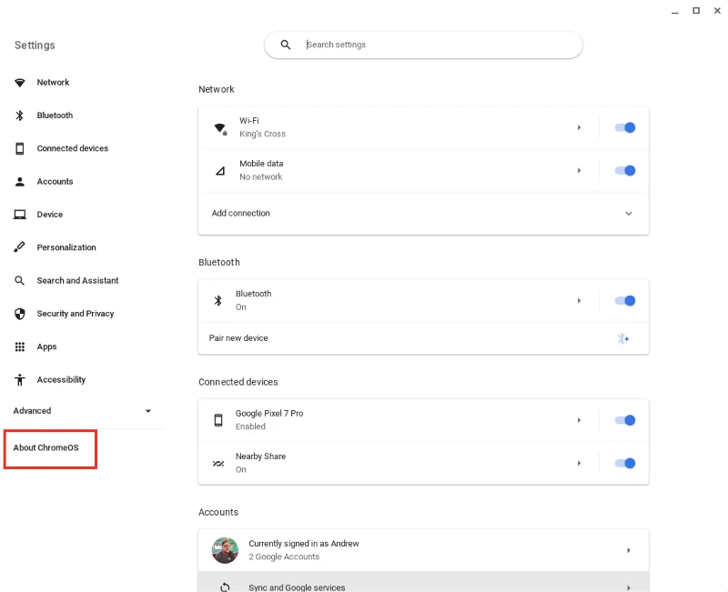Click the Search settings field
Viewport: 728px width, 592px height.
point(423,44)
